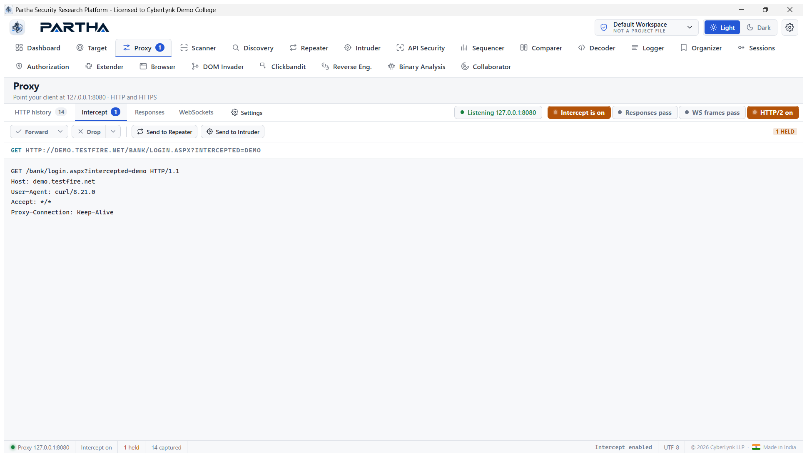This screenshot has height=457, width=807.
Task: Click the Host header line
Action: point(53,181)
